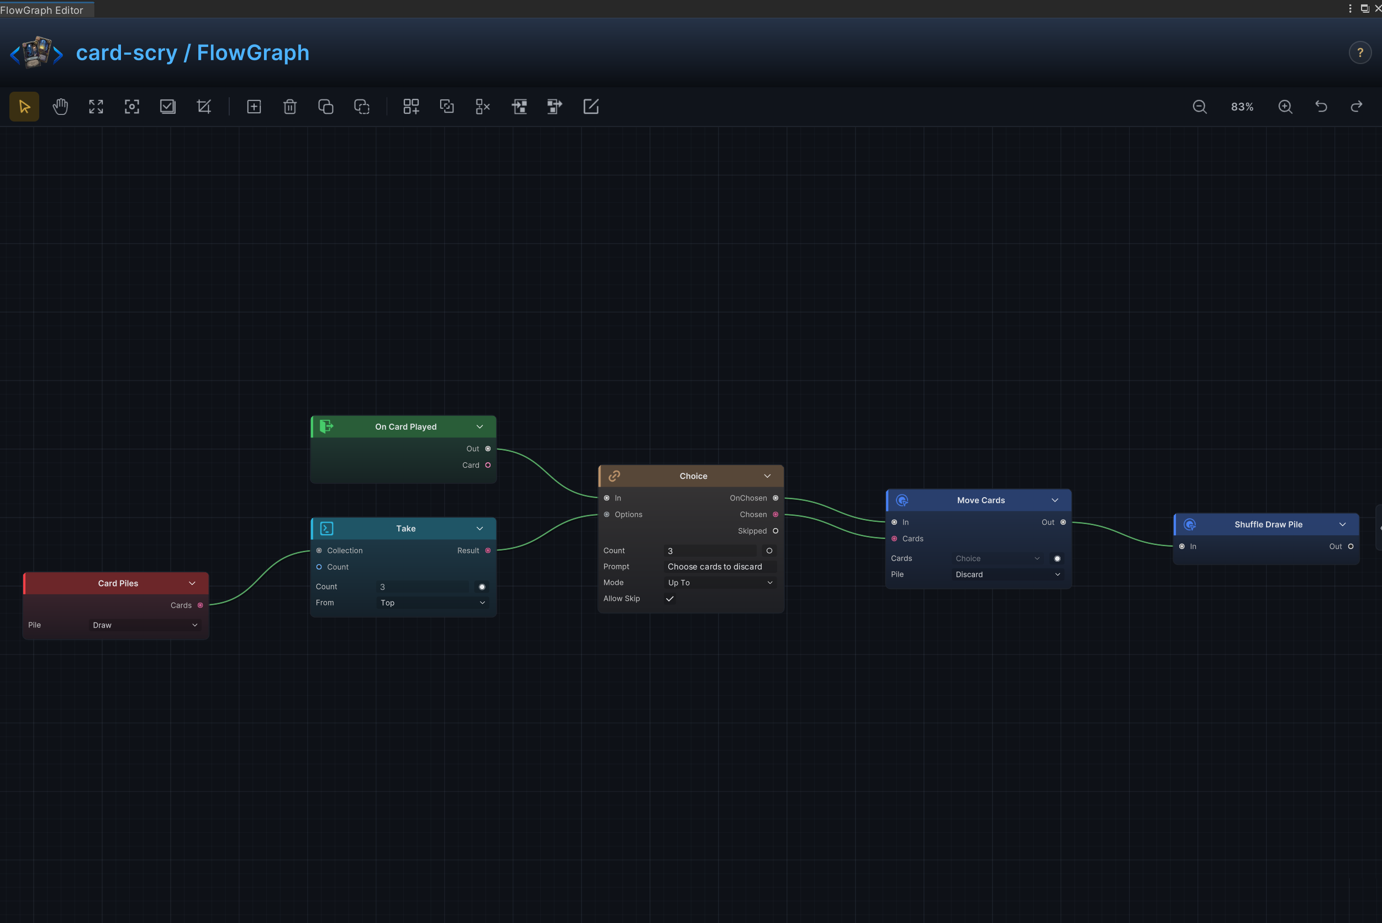Click the Move Cards node icon
The height and width of the screenshot is (923, 1382).
[x=901, y=500]
